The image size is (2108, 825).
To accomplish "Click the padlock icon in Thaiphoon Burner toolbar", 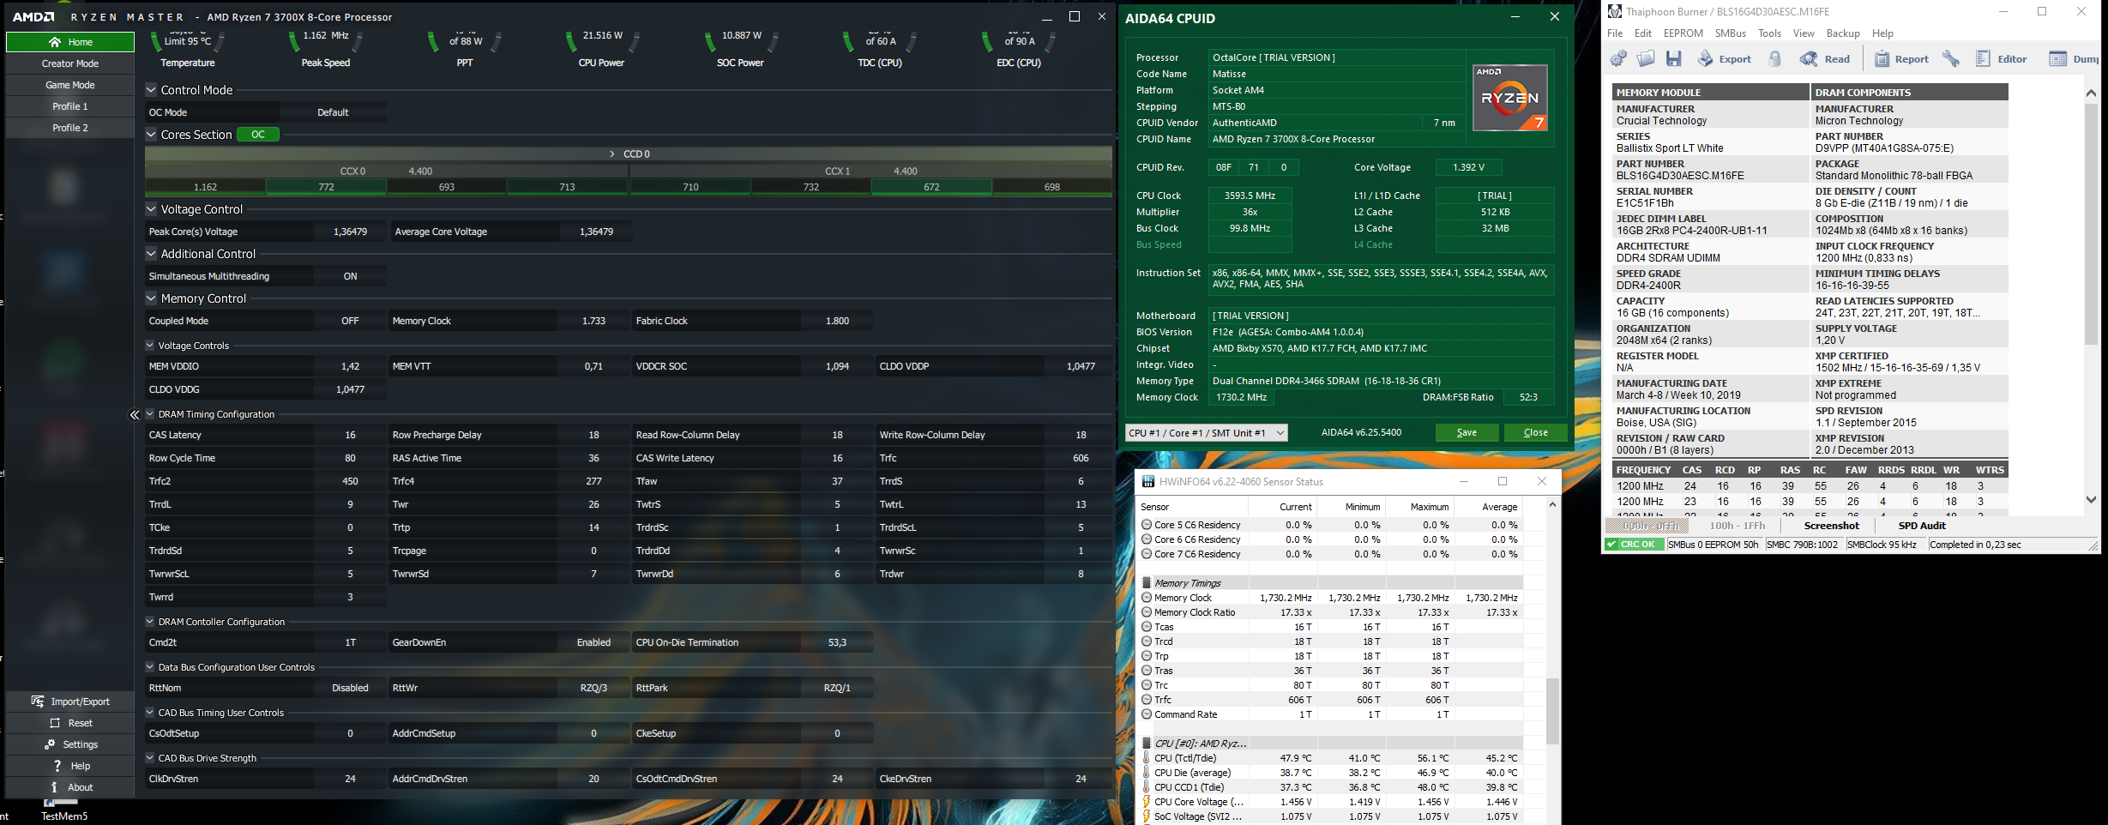I will coord(1775,58).
